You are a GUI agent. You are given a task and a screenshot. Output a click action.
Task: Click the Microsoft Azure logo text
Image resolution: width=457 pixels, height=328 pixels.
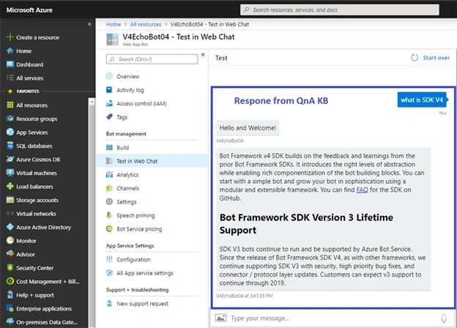coord(29,10)
